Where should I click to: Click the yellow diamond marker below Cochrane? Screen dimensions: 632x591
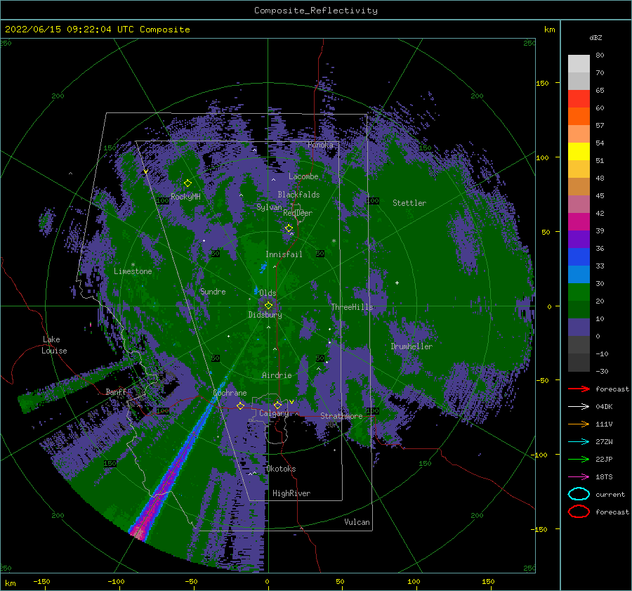coord(240,405)
